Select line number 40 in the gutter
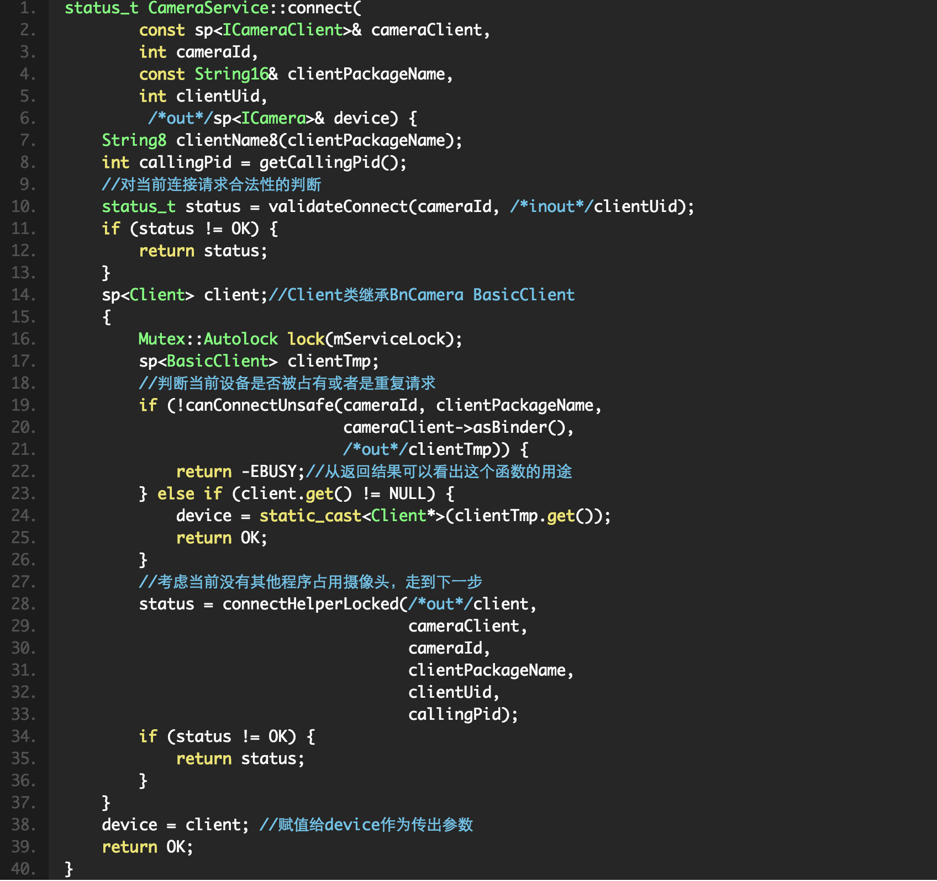 pos(24,869)
